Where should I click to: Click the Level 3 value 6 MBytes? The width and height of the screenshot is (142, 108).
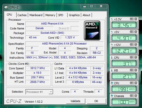coord(78,82)
